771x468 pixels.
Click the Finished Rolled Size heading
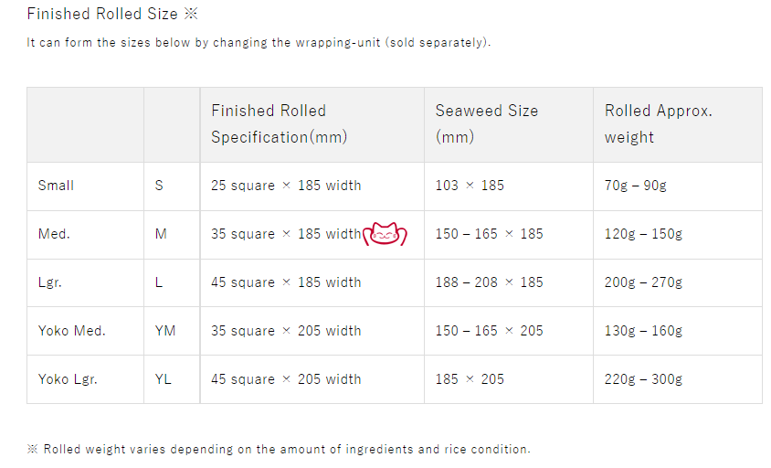coord(102,14)
